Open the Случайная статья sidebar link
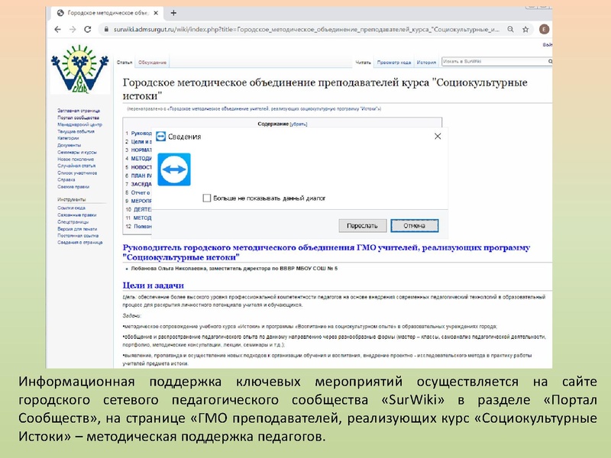Viewport: 611px width, 458px height. 77,166
